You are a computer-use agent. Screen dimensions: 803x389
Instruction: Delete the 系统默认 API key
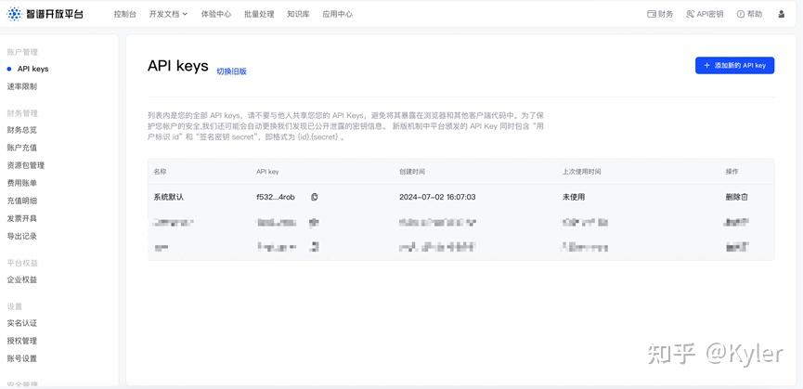(x=737, y=197)
